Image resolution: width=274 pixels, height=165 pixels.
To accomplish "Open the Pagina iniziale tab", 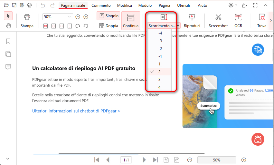I will click(73, 5).
